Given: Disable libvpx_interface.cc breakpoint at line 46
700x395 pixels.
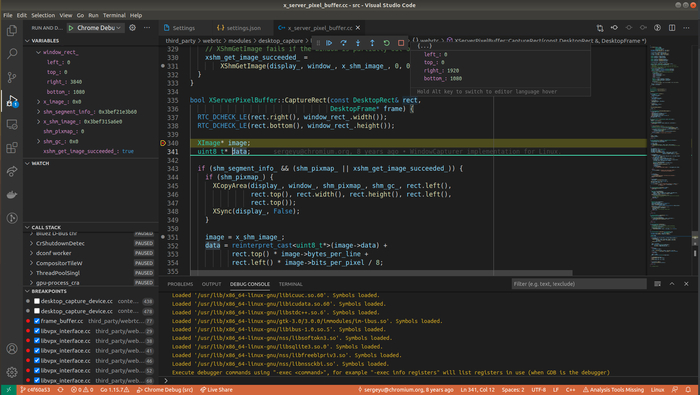Looking at the screenshot, I should pyautogui.click(x=37, y=360).
